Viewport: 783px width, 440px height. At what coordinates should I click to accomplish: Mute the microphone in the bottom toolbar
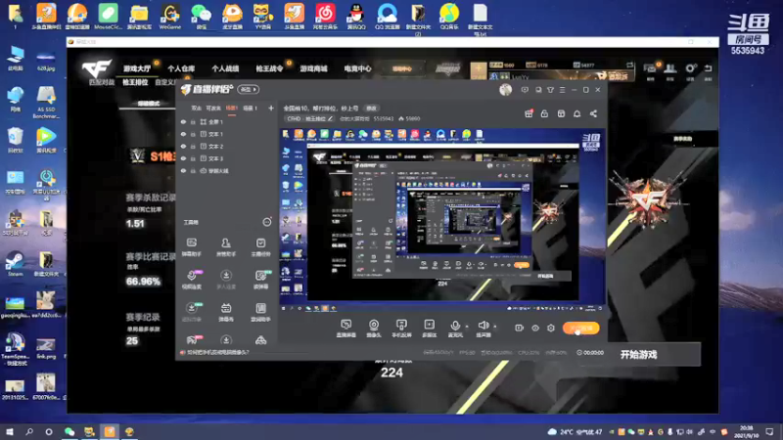click(x=455, y=327)
